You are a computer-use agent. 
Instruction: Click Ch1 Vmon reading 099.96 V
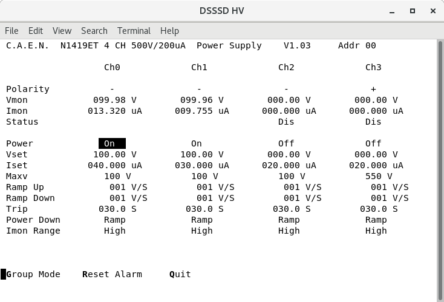(x=202, y=100)
